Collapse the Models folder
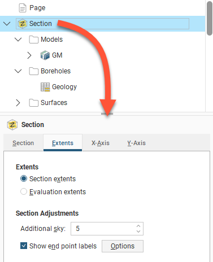The height and width of the screenshot is (262, 213). tap(18, 40)
